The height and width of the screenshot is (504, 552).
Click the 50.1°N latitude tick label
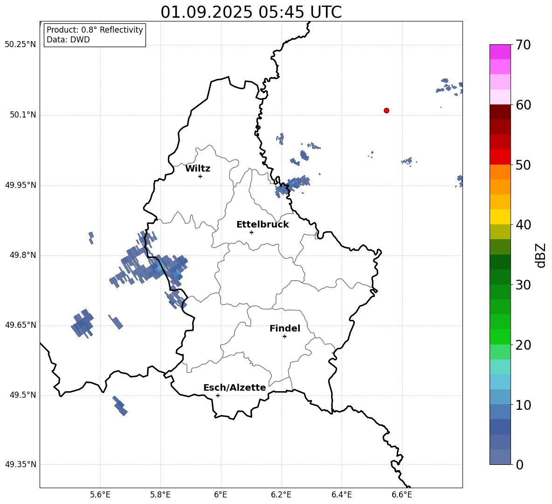[23, 115]
